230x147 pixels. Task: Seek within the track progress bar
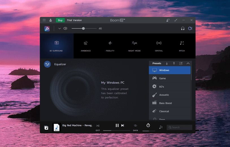pyautogui.click(x=117, y=130)
